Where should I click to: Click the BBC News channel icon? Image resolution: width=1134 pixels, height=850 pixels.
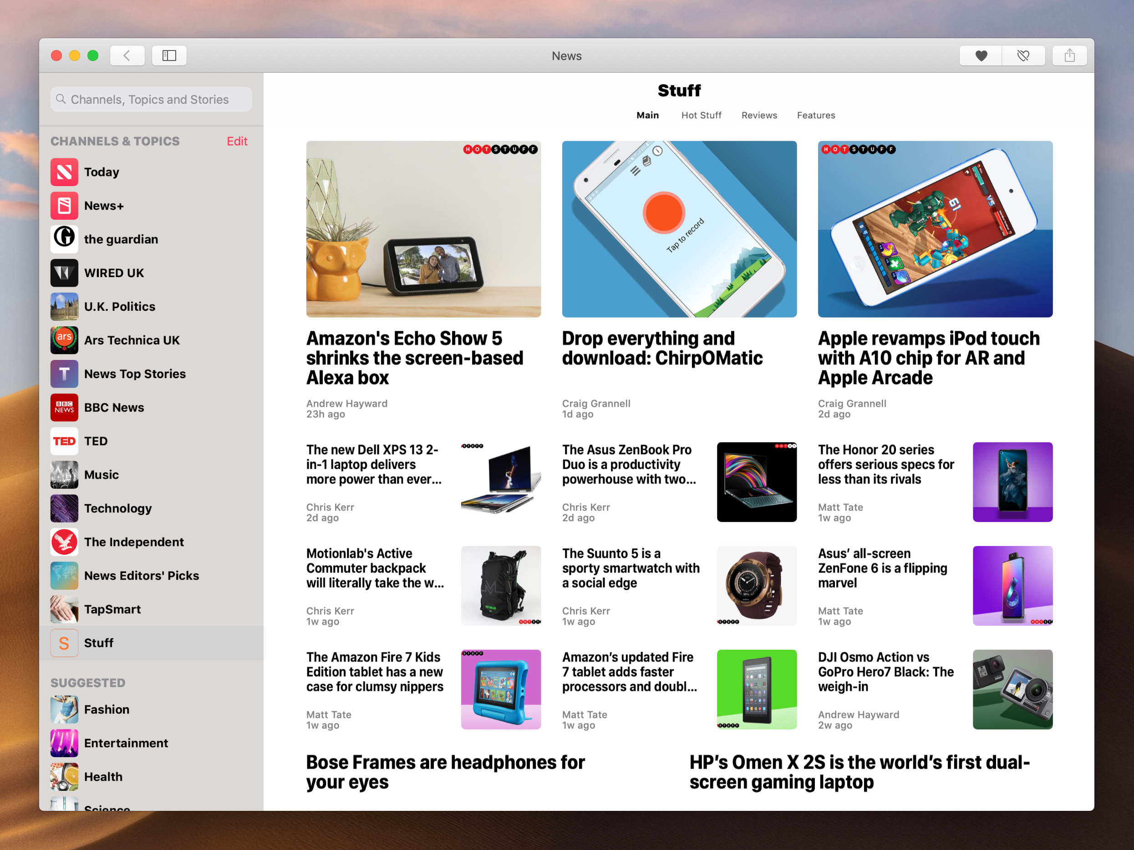(64, 407)
